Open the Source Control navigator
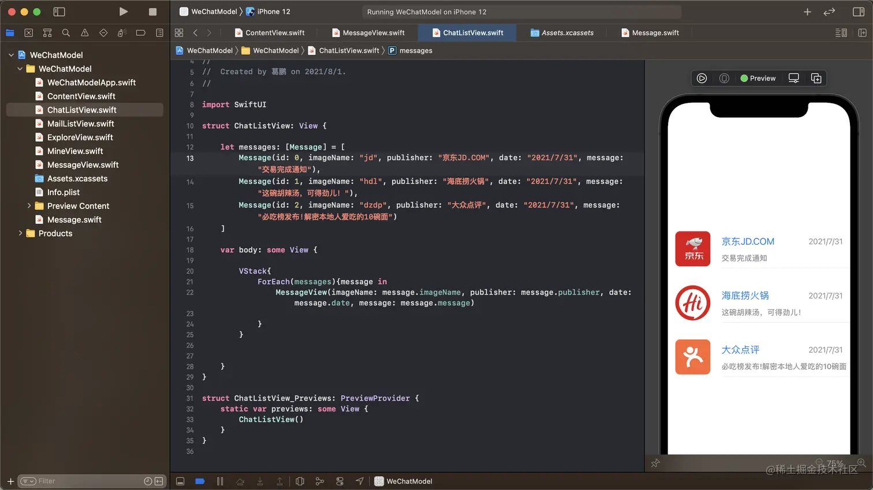The image size is (873, 490). pos(29,33)
